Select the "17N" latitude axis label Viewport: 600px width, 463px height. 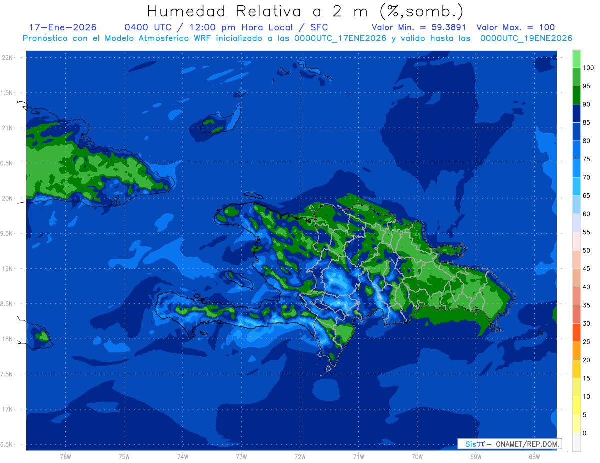click(x=7, y=409)
